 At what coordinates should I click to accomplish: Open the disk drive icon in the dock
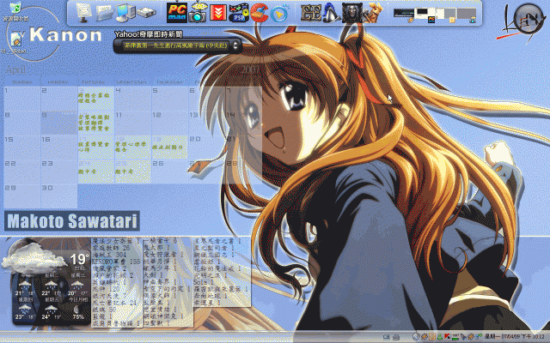(146, 13)
